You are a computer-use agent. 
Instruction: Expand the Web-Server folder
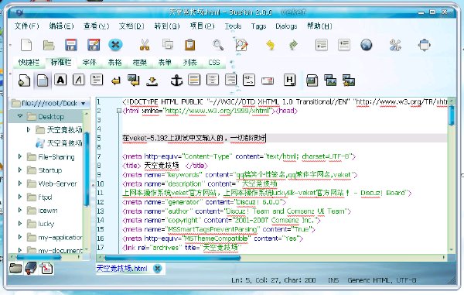20,183
